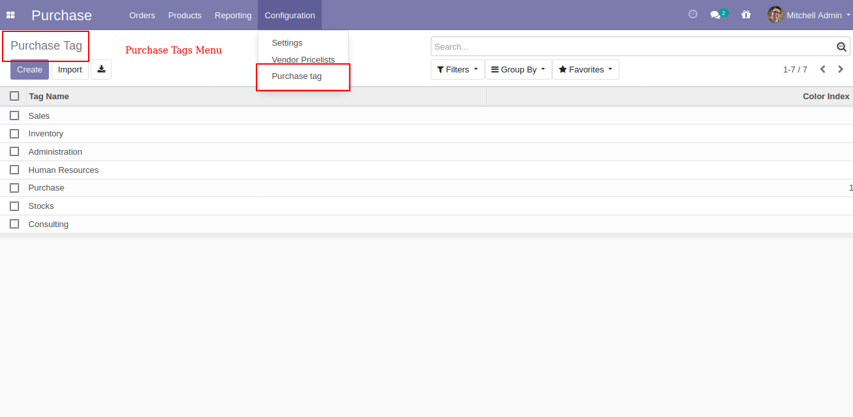Open the apps grid home menu icon
853x417 pixels.
(x=10, y=15)
